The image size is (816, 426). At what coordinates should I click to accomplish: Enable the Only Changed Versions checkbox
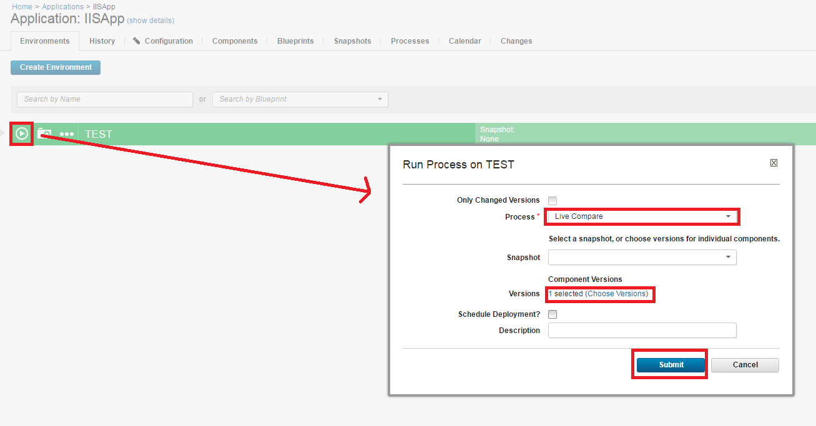(x=553, y=201)
